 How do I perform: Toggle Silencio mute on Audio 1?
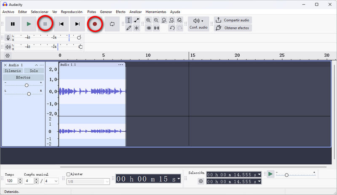pyautogui.click(x=13, y=71)
